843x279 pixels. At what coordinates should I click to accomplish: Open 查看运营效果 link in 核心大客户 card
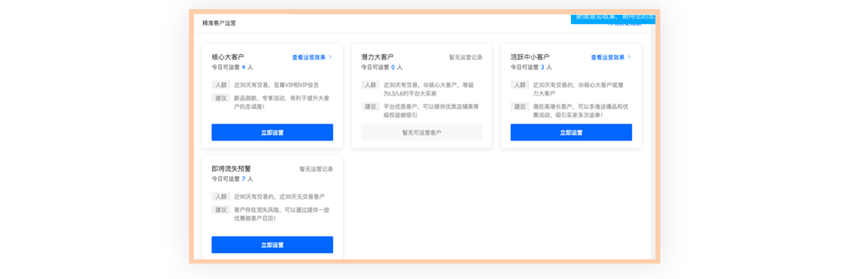click(308, 57)
